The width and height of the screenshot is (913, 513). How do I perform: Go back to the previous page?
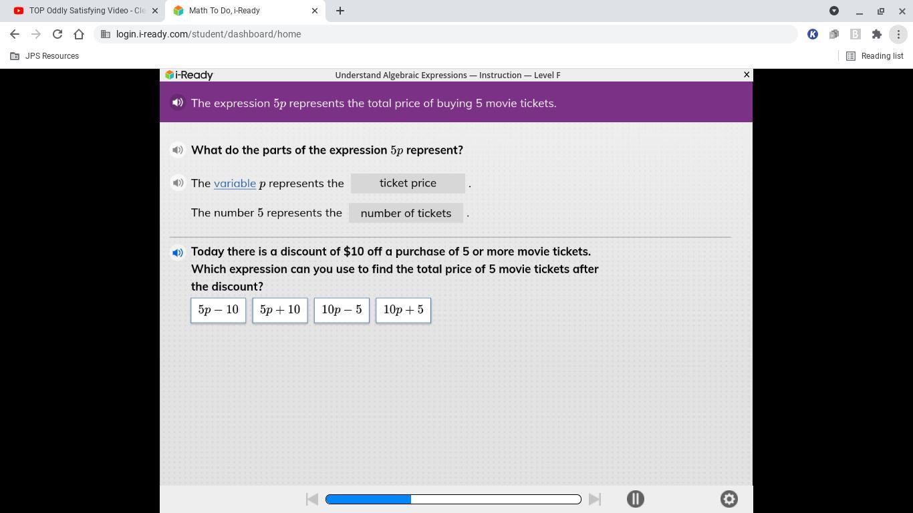click(15, 34)
